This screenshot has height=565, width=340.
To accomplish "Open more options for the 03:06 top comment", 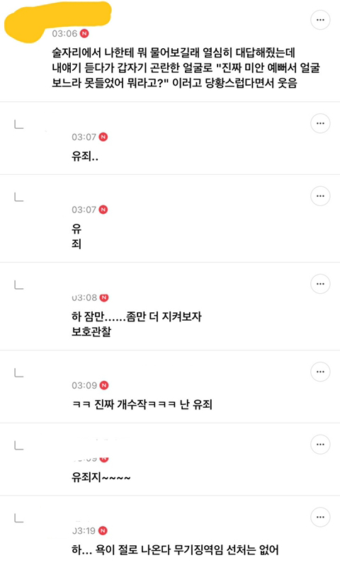I will point(320,20).
